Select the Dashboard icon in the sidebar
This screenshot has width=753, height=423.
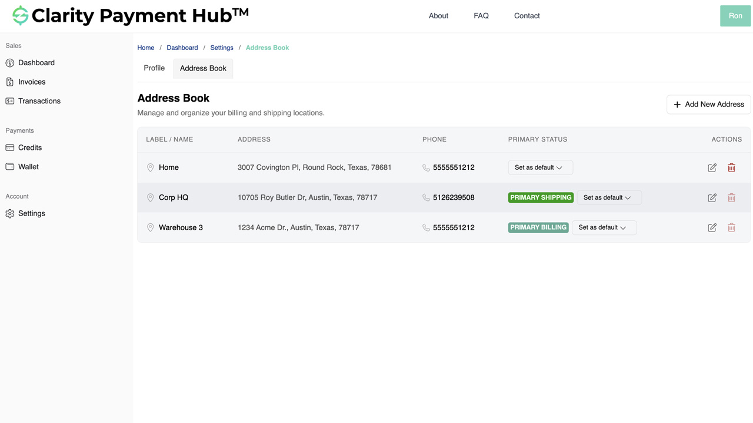[x=9, y=63]
